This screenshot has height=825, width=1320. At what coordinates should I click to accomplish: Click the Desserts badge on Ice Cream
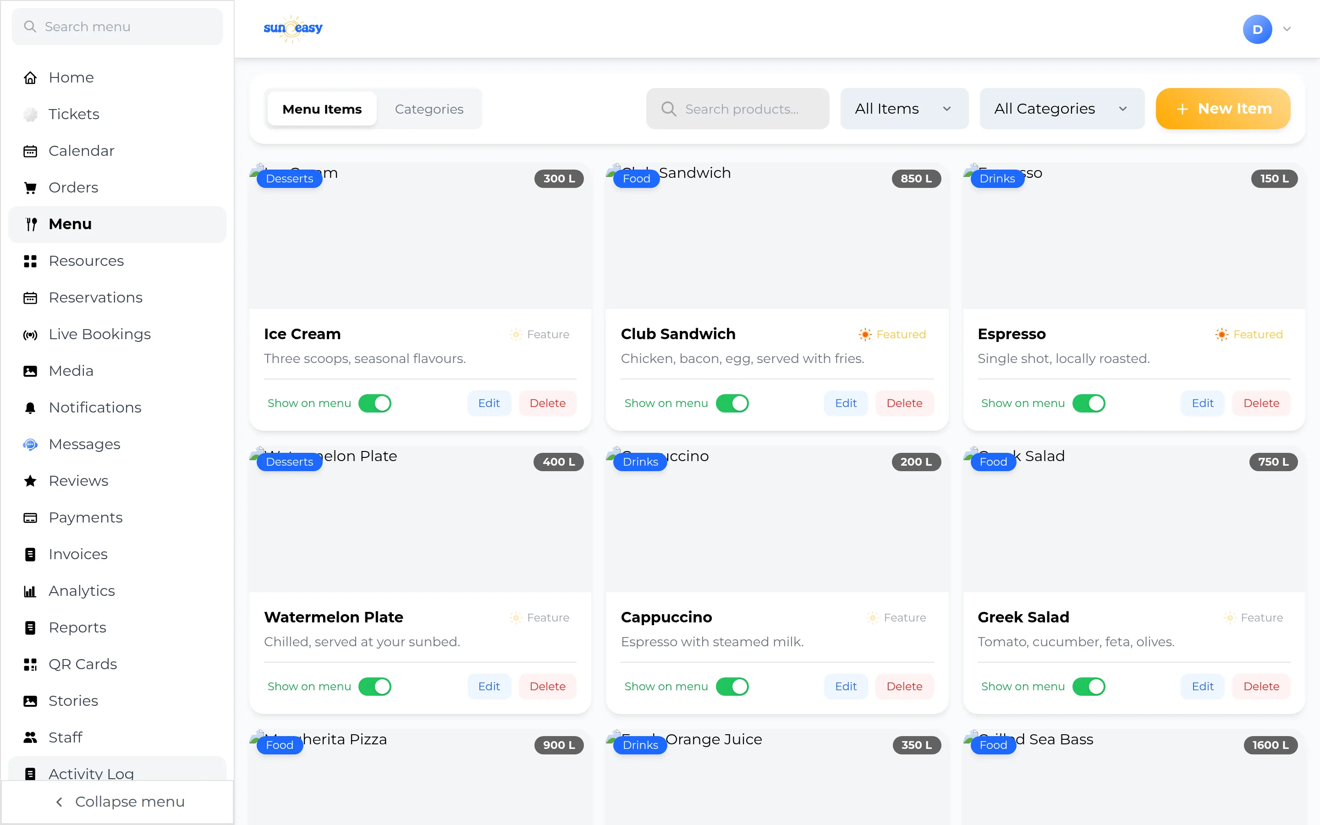(x=289, y=178)
